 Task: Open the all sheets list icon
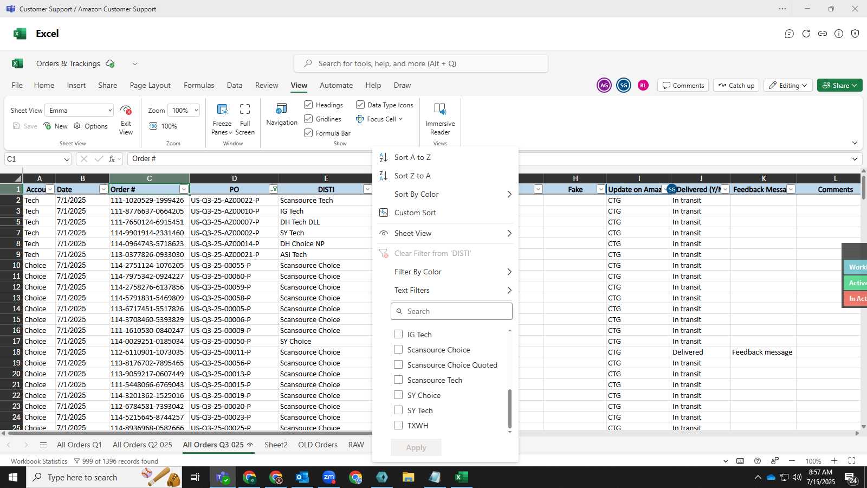coord(43,445)
